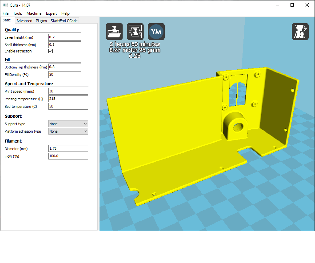Click the Printing temperature input field
The height and width of the screenshot is (263, 315).
tap(68, 99)
